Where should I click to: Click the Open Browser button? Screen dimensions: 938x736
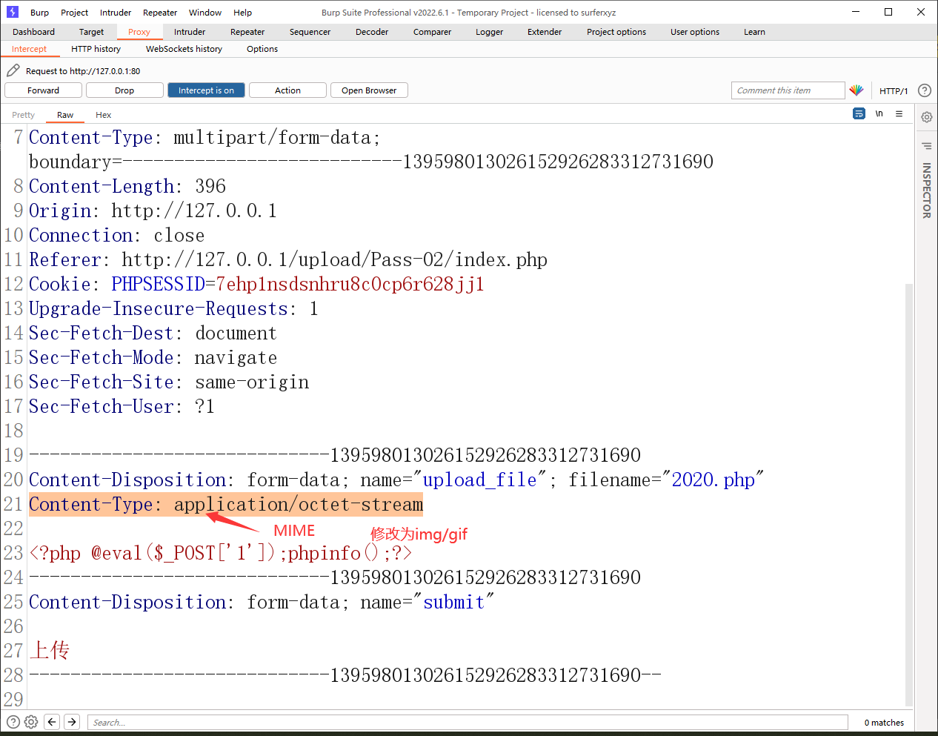tap(369, 90)
